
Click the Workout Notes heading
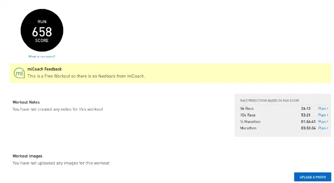(x=26, y=102)
